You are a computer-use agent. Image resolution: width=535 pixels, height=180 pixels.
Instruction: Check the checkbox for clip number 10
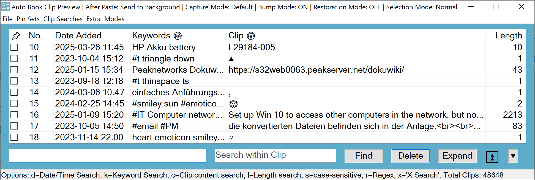click(x=14, y=47)
